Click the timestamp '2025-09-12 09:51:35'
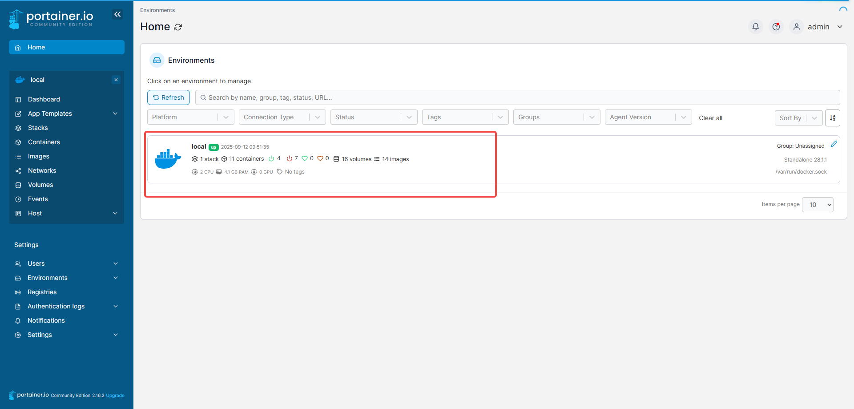Image resolution: width=854 pixels, height=409 pixels. click(x=245, y=147)
